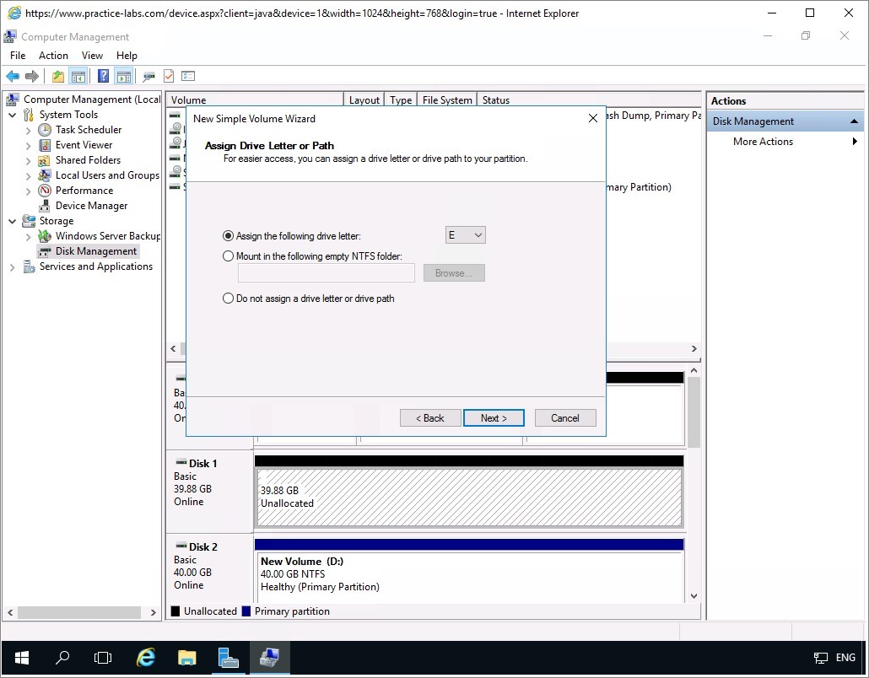Image resolution: width=869 pixels, height=678 pixels.
Task: Click the Show/Hide Console Tree icon
Action: point(78,77)
